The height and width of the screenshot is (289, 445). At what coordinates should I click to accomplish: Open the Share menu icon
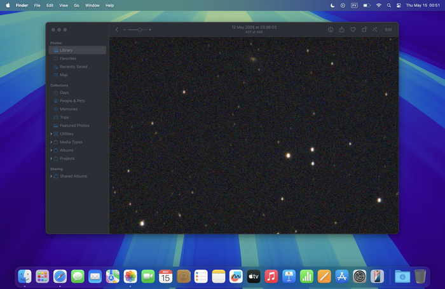click(x=342, y=29)
